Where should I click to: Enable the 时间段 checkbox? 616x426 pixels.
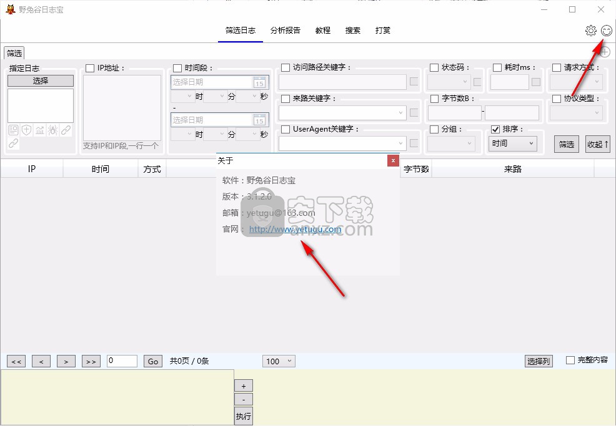pyautogui.click(x=177, y=68)
